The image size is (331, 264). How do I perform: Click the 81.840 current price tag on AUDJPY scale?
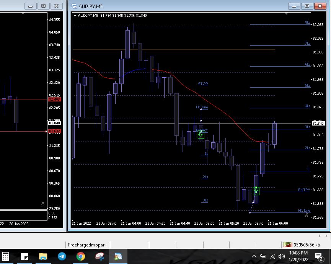click(x=318, y=123)
